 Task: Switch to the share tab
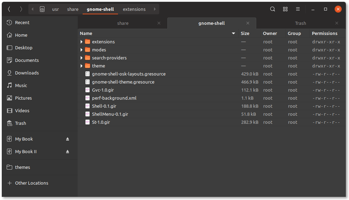click(123, 23)
